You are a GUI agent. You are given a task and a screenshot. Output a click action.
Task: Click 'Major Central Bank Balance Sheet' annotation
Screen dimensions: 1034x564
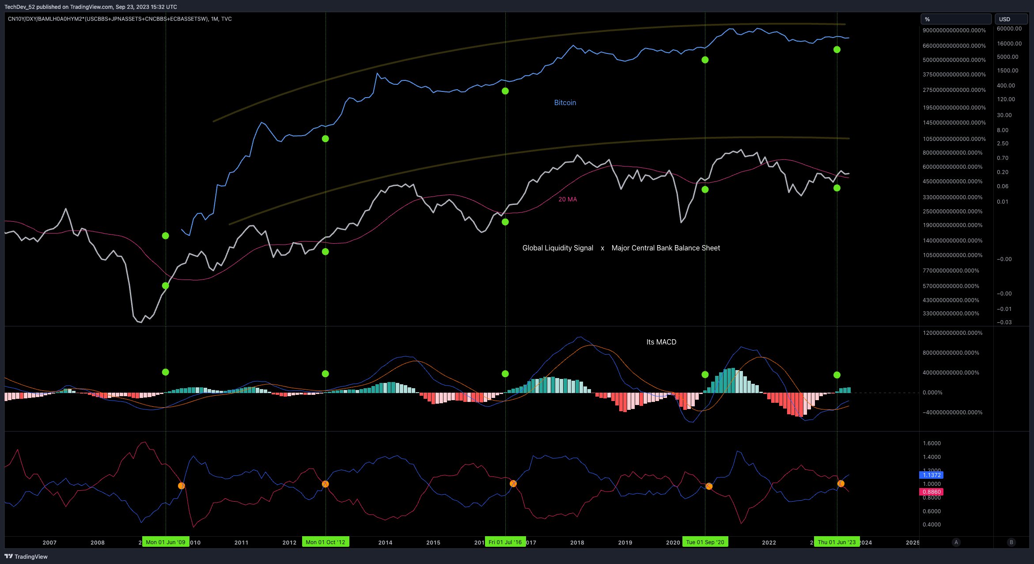[666, 248]
